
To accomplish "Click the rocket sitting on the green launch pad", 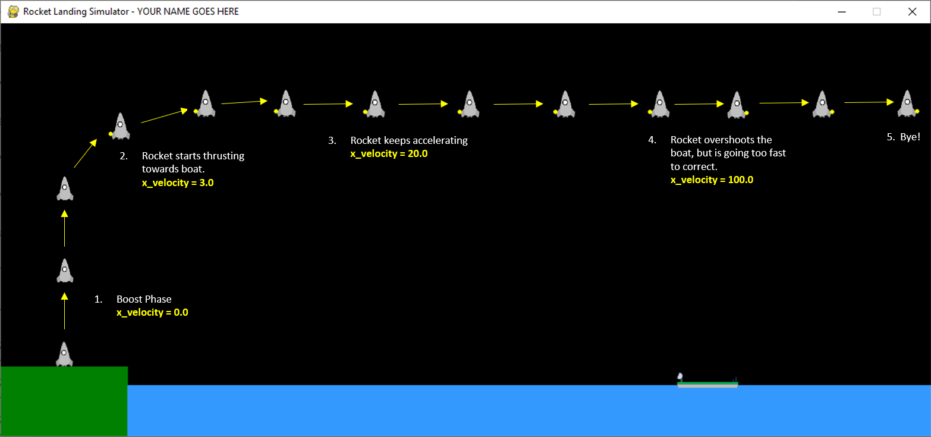I will (x=64, y=354).
